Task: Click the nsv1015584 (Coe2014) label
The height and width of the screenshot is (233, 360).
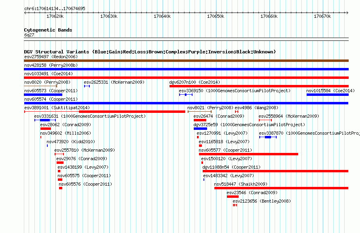Action: [330, 91]
